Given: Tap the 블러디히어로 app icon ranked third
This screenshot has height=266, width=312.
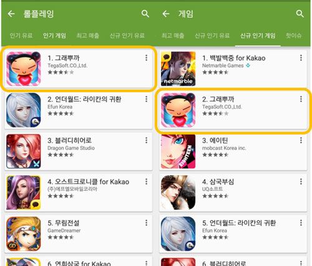Looking at the screenshot, I should click(x=24, y=151).
